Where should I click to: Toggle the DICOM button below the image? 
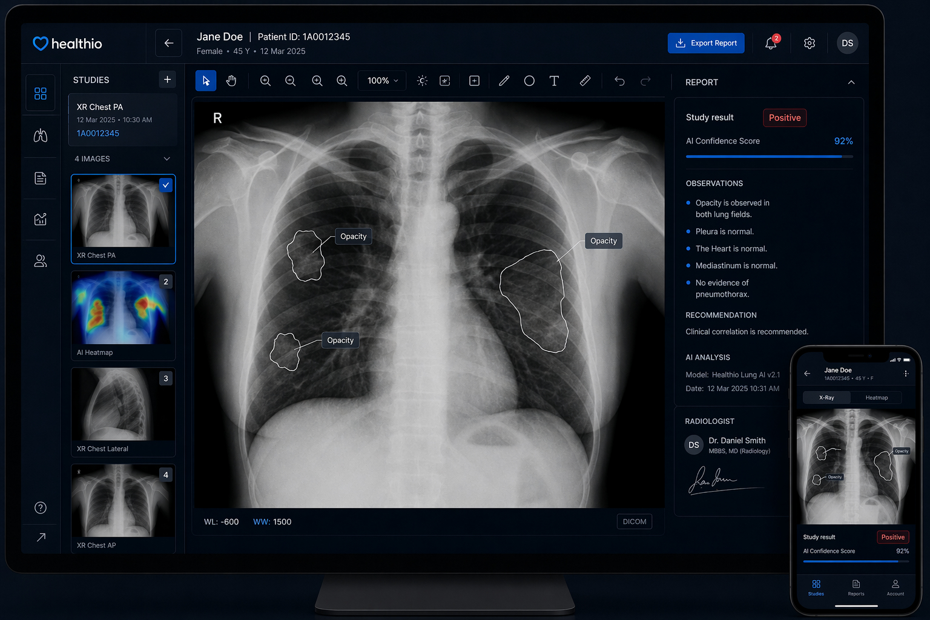tap(634, 521)
